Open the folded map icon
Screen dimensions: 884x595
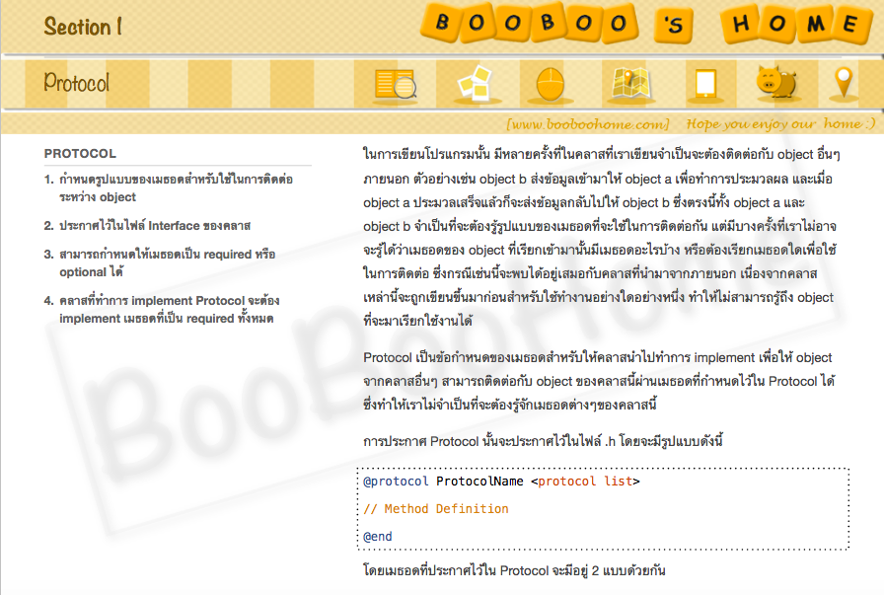click(x=630, y=84)
